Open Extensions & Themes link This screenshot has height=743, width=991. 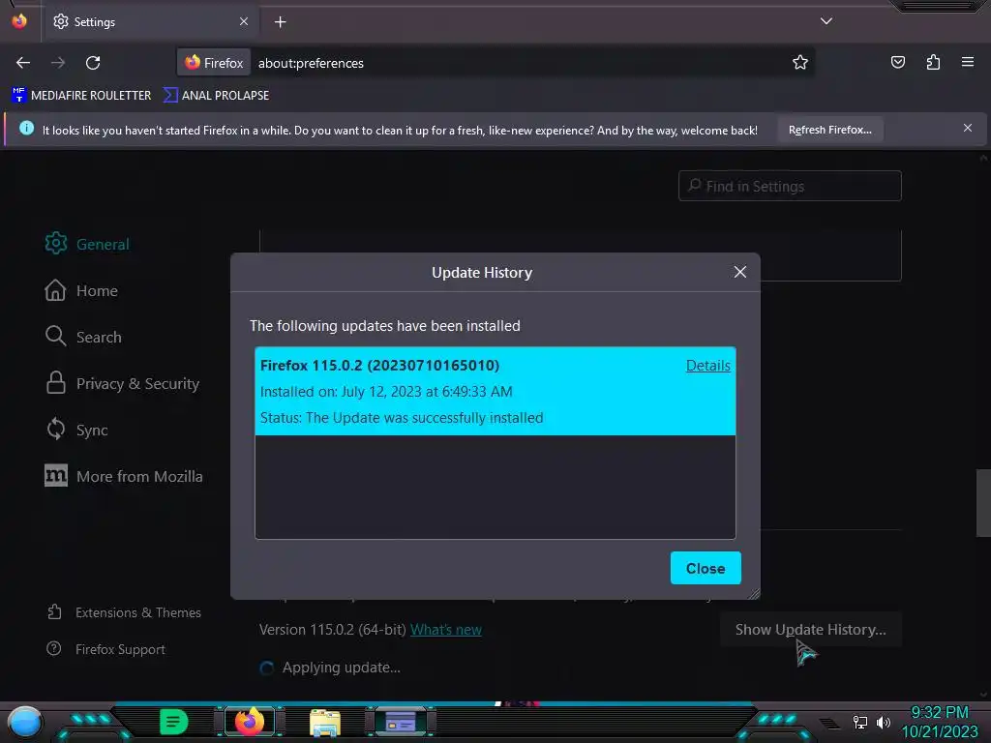(124, 612)
